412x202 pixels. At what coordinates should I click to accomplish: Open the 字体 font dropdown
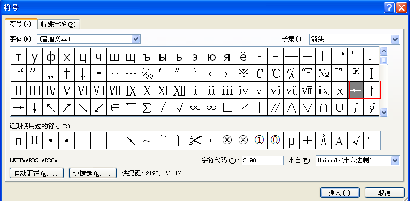135,39
